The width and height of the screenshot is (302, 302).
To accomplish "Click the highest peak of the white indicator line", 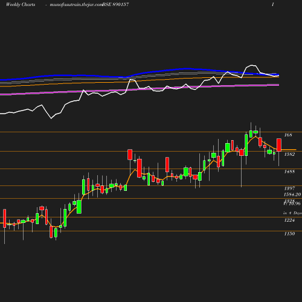I will pyautogui.click(x=252, y=65).
